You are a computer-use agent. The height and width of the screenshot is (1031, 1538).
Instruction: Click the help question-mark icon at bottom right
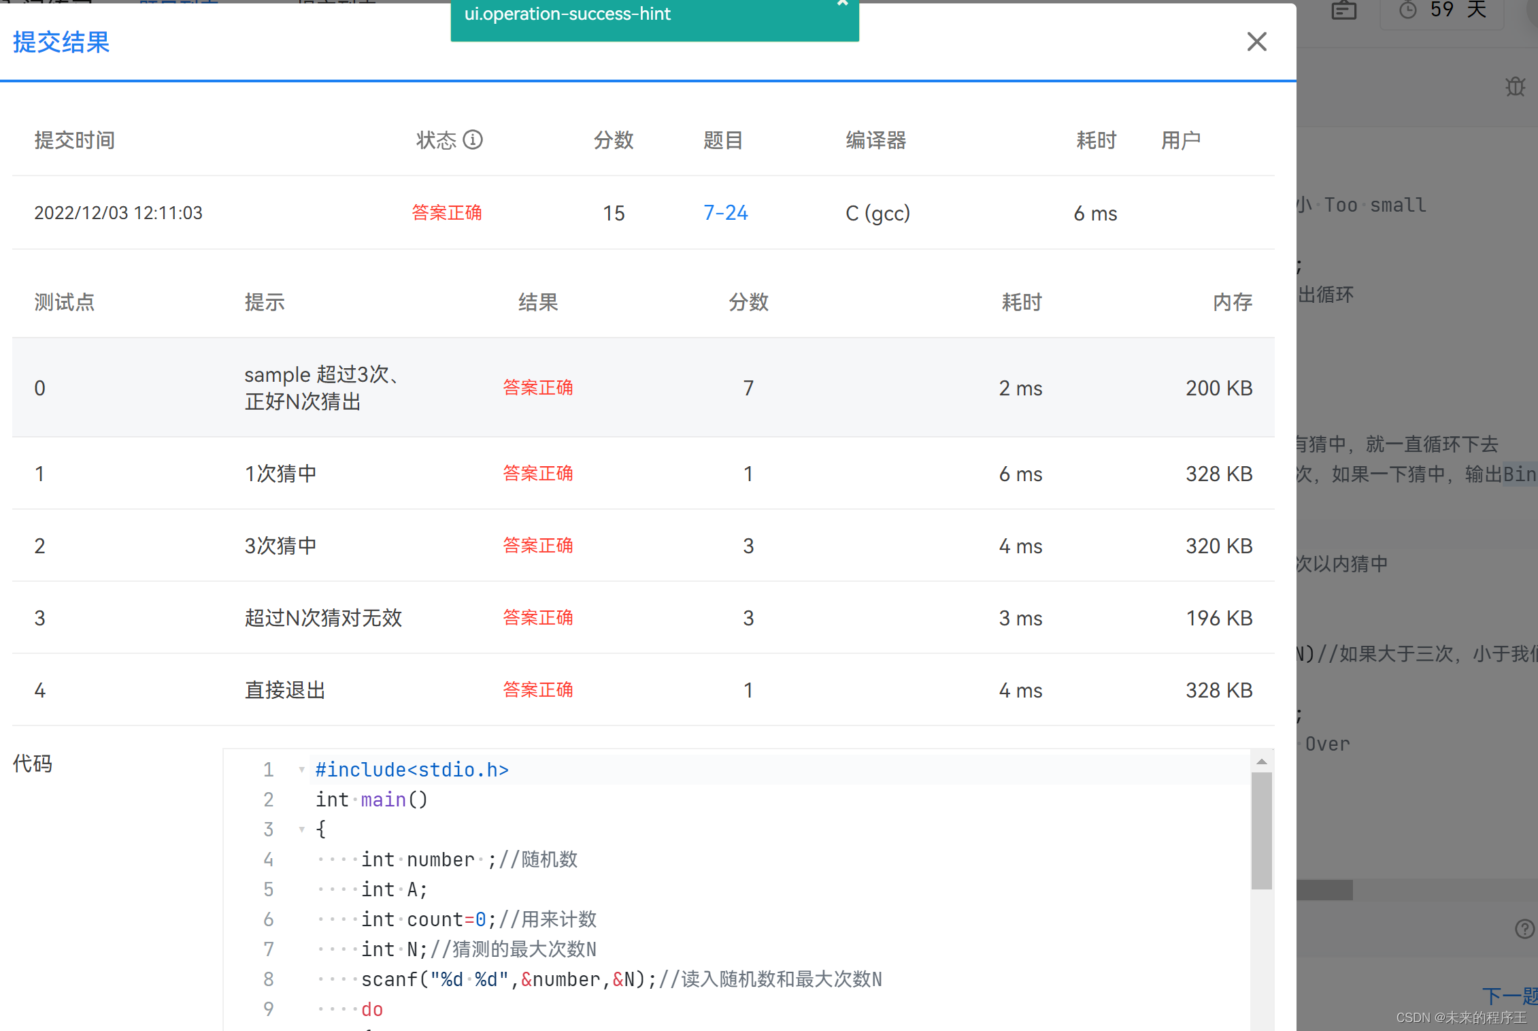click(1524, 930)
